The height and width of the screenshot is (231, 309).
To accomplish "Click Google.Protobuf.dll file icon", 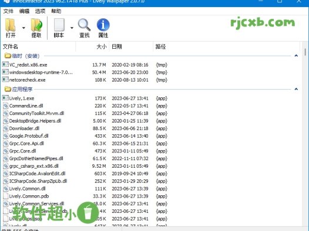I will [6, 136].
